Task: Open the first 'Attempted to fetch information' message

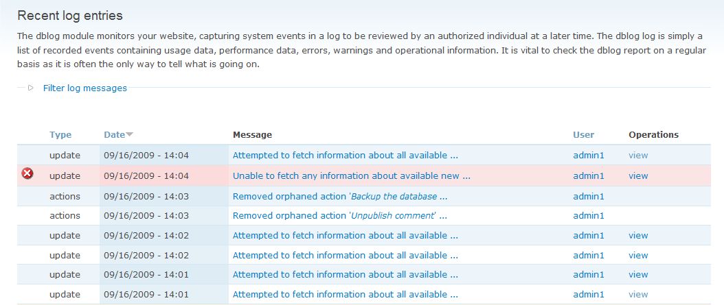Action: 345,156
